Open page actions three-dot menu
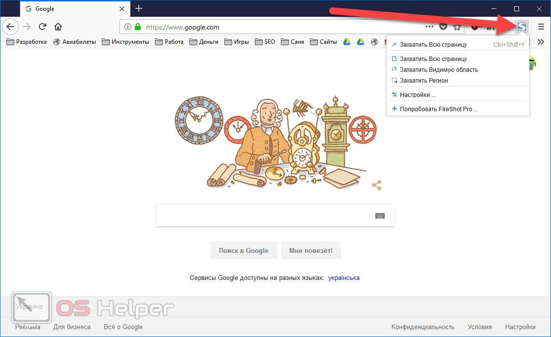 pos(429,27)
